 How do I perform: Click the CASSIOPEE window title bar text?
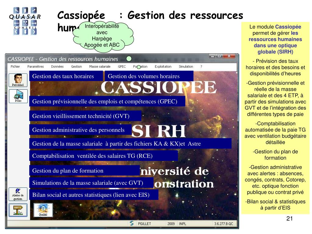pyautogui.click(x=63, y=59)
